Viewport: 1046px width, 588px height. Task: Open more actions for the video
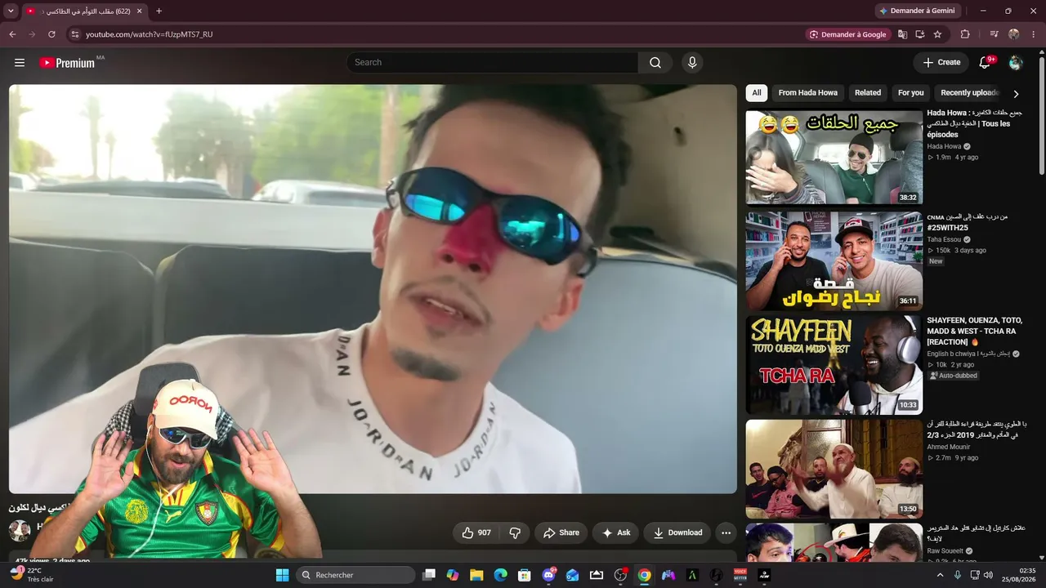tap(726, 532)
